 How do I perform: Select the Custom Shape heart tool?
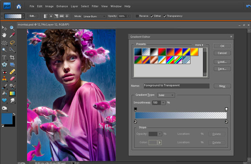click(4, 100)
